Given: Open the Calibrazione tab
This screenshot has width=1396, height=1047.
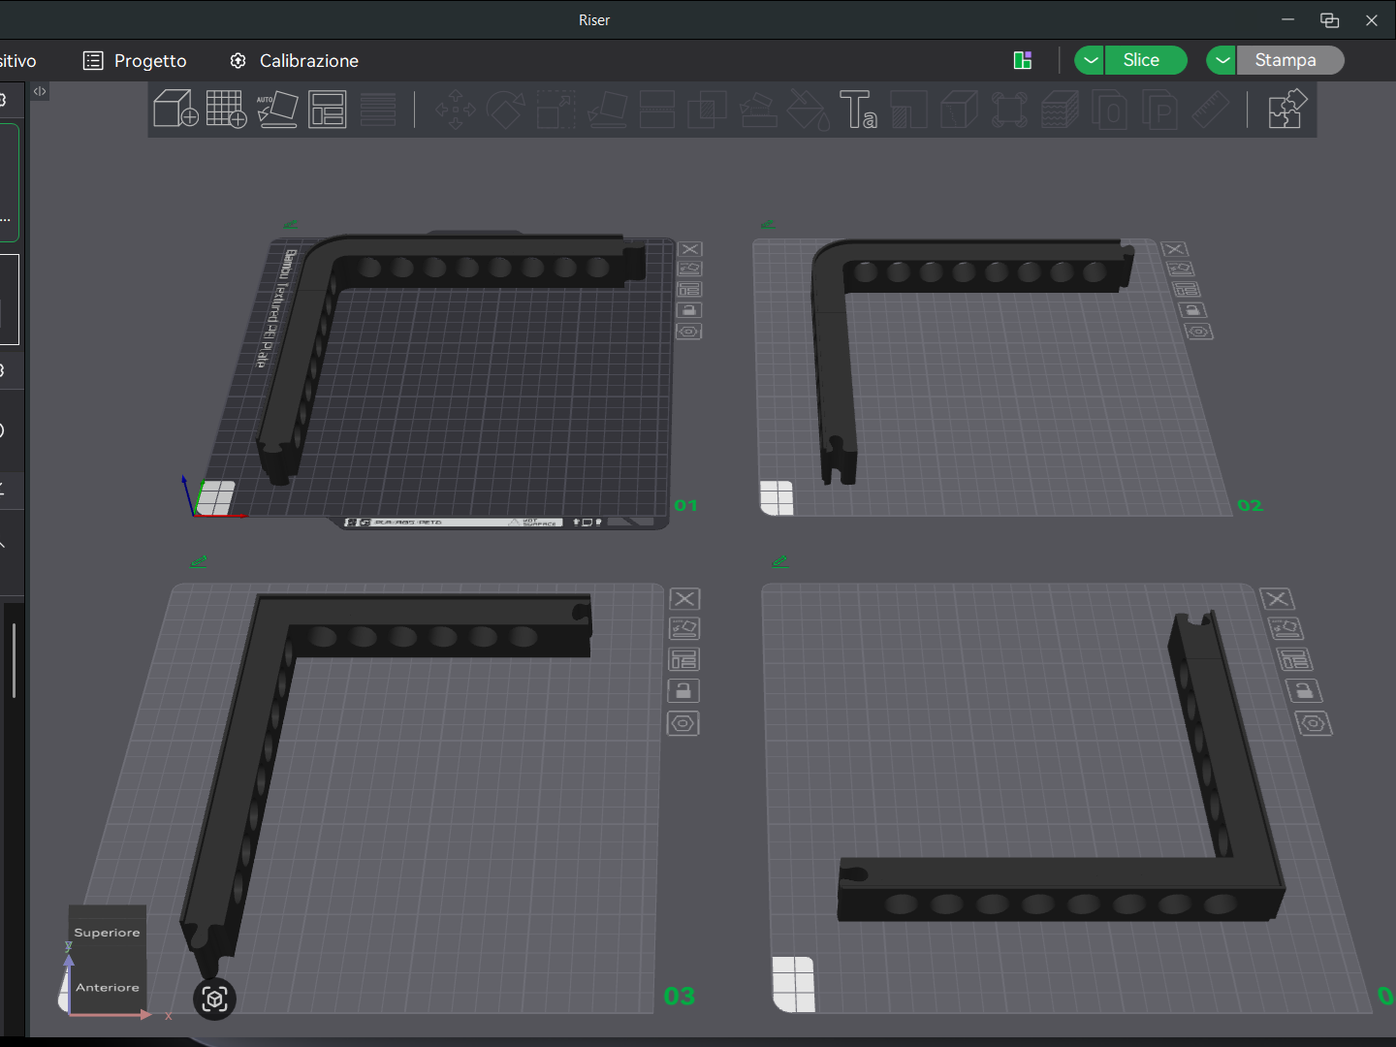Looking at the screenshot, I should 294,60.
